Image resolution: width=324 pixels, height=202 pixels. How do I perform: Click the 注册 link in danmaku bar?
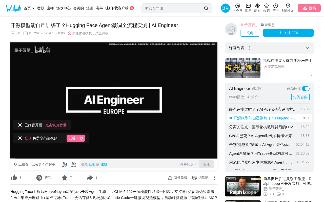coord(104,164)
